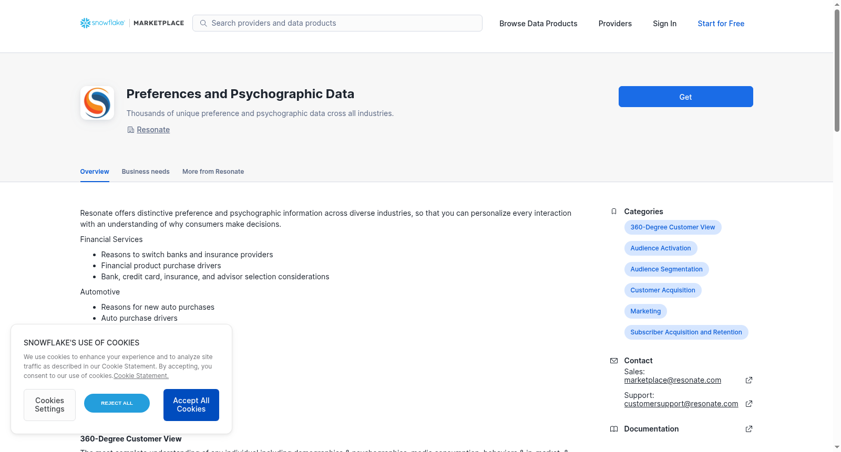Click Start for Free link
The width and height of the screenshot is (841, 452).
(x=721, y=24)
